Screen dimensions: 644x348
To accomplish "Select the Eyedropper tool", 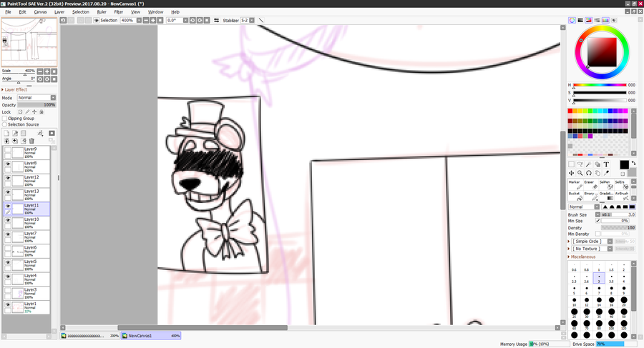I will click(x=606, y=173).
